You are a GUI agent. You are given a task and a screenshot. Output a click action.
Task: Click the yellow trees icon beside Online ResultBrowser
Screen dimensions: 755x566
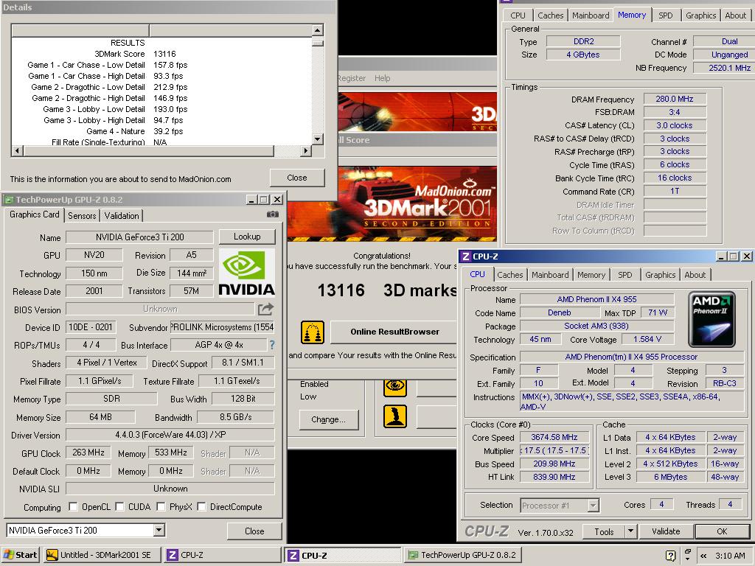tap(313, 332)
